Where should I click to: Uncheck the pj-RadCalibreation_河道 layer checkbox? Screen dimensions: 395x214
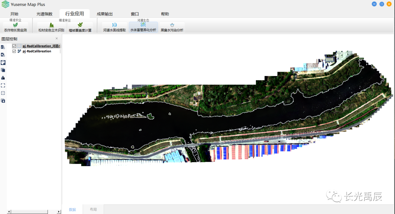pos(14,46)
